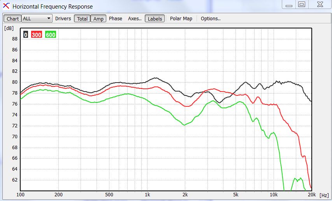Click the 1k frequency axis label
Screen dimensions: 332x201
[x=148, y=195]
